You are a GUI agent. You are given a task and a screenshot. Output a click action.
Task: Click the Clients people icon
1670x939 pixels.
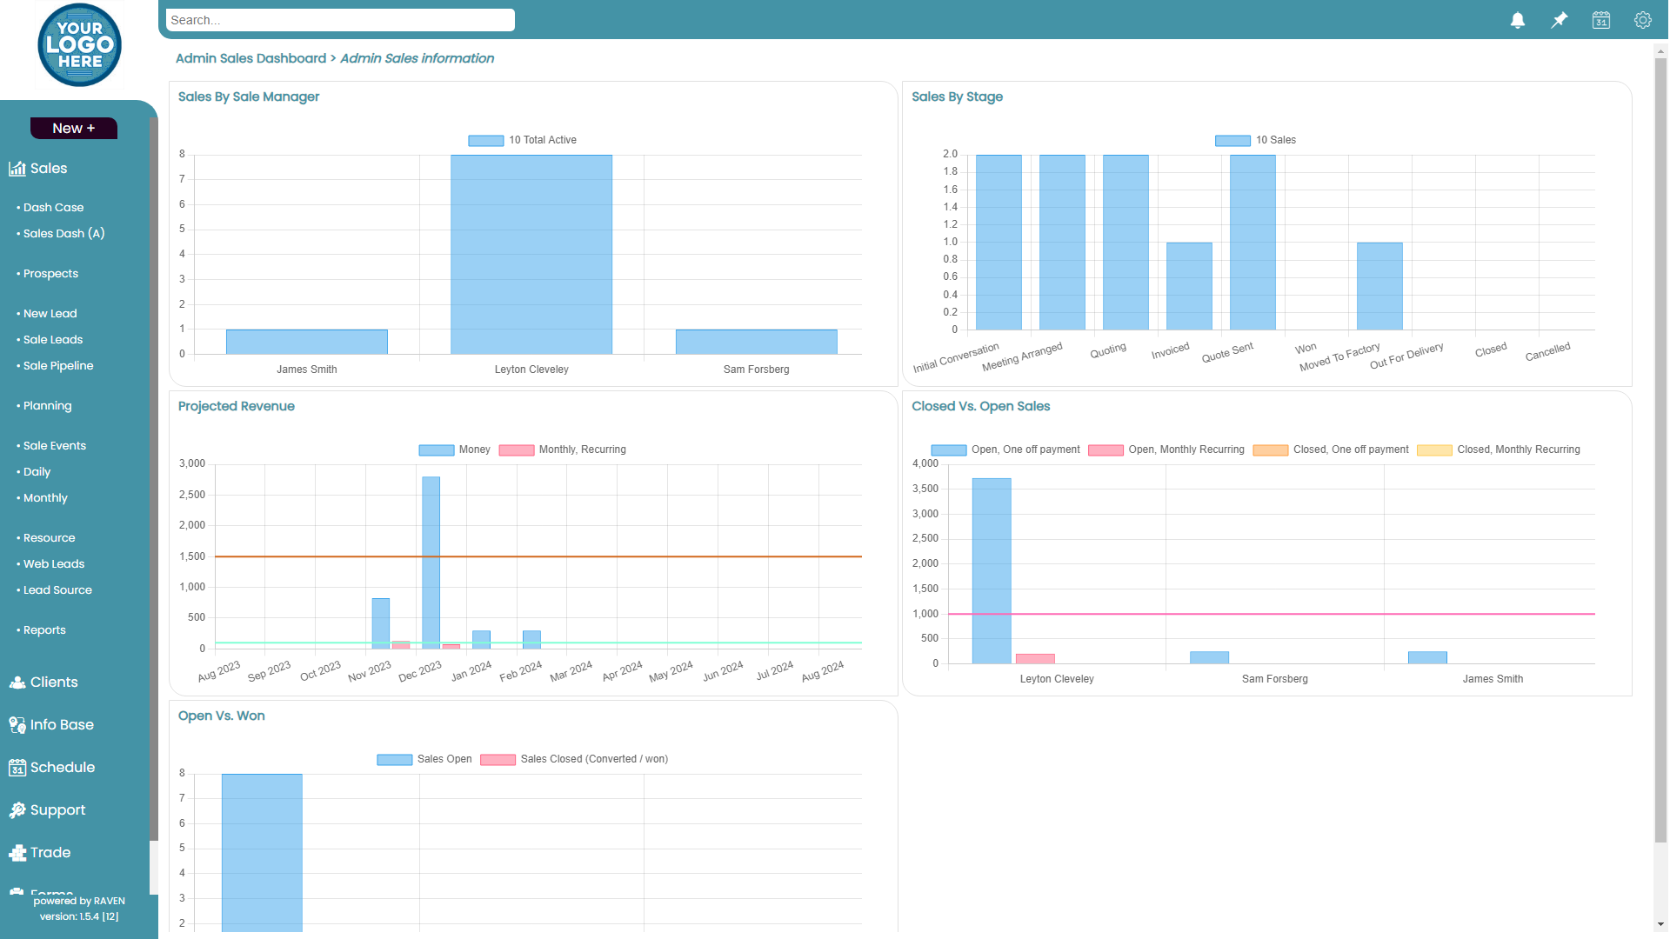(x=17, y=683)
